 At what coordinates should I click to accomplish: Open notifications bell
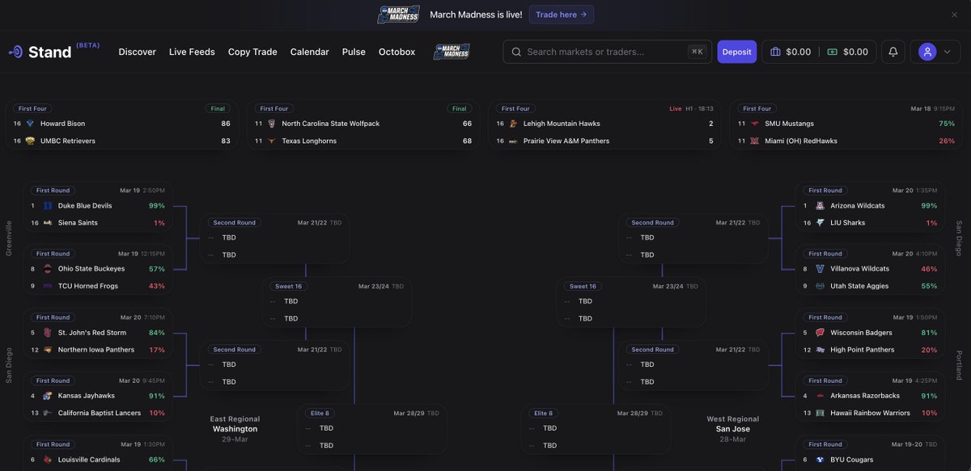(x=893, y=52)
